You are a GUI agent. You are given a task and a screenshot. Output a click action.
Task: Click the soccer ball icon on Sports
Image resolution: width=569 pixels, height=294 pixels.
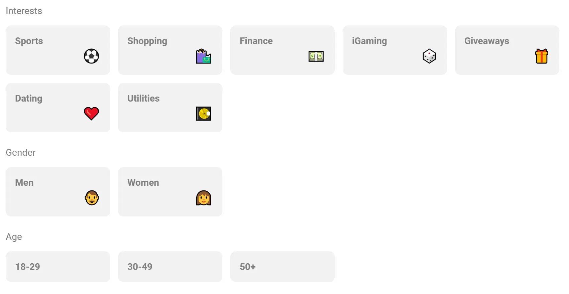[91, 56]
